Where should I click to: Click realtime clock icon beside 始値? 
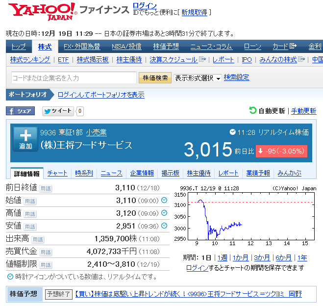164,200
